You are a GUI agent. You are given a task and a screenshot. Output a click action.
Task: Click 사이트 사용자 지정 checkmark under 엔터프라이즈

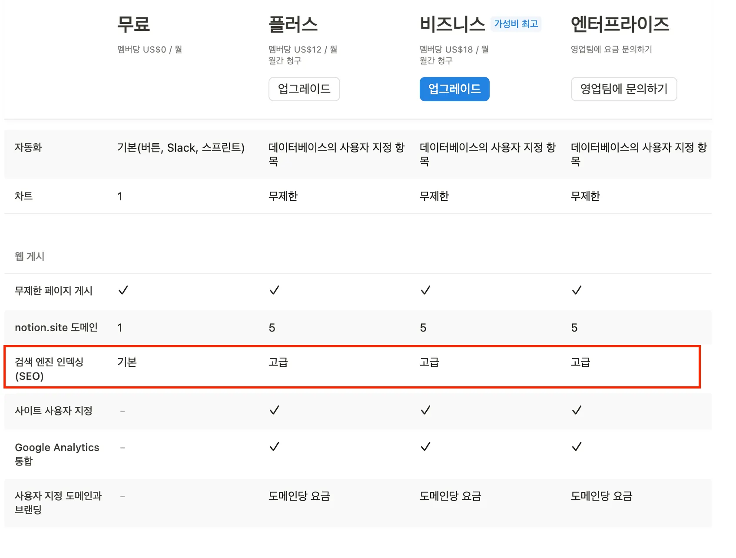tap(577, 410)
